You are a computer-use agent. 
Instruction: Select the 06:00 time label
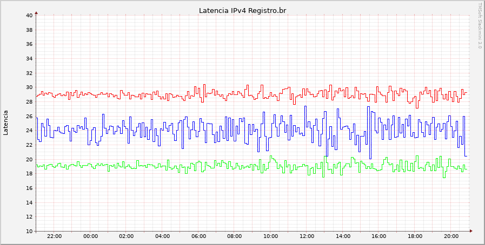198,236
